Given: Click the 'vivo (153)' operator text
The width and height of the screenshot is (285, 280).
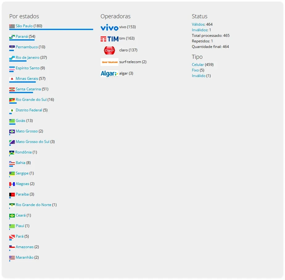Looking at the screenshot, I should point(127,27).
